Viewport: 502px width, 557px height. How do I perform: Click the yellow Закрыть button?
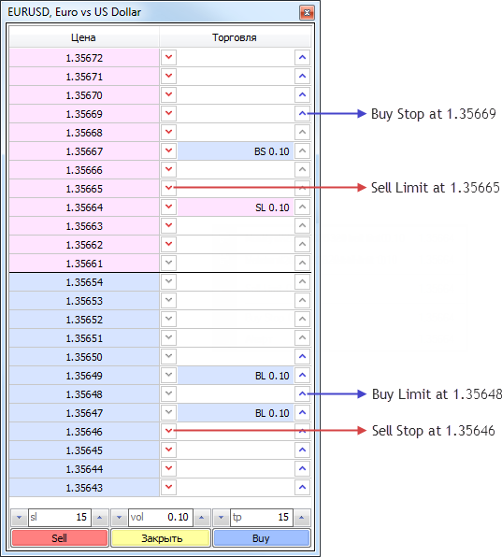pyautogui.click(x=161, y=538)
